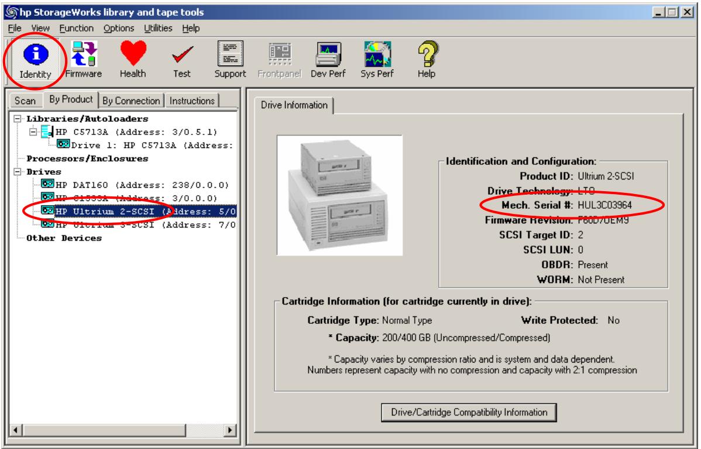The image size is (701, 449).
Task: Switch to the Scan tab
Action: point(25,101)
